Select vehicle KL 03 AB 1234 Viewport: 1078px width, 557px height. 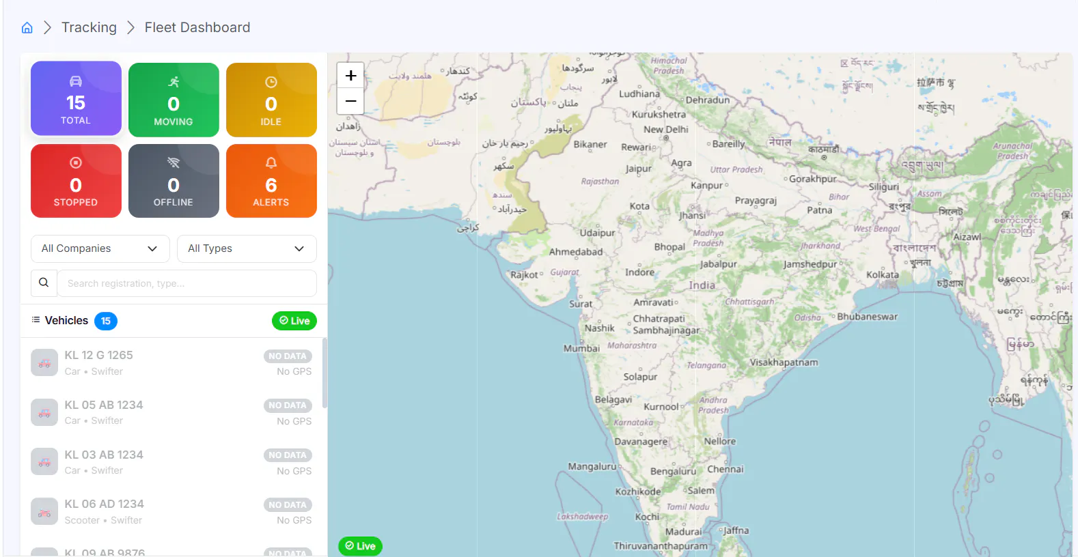pyautogui.click(x=171, y=462)
